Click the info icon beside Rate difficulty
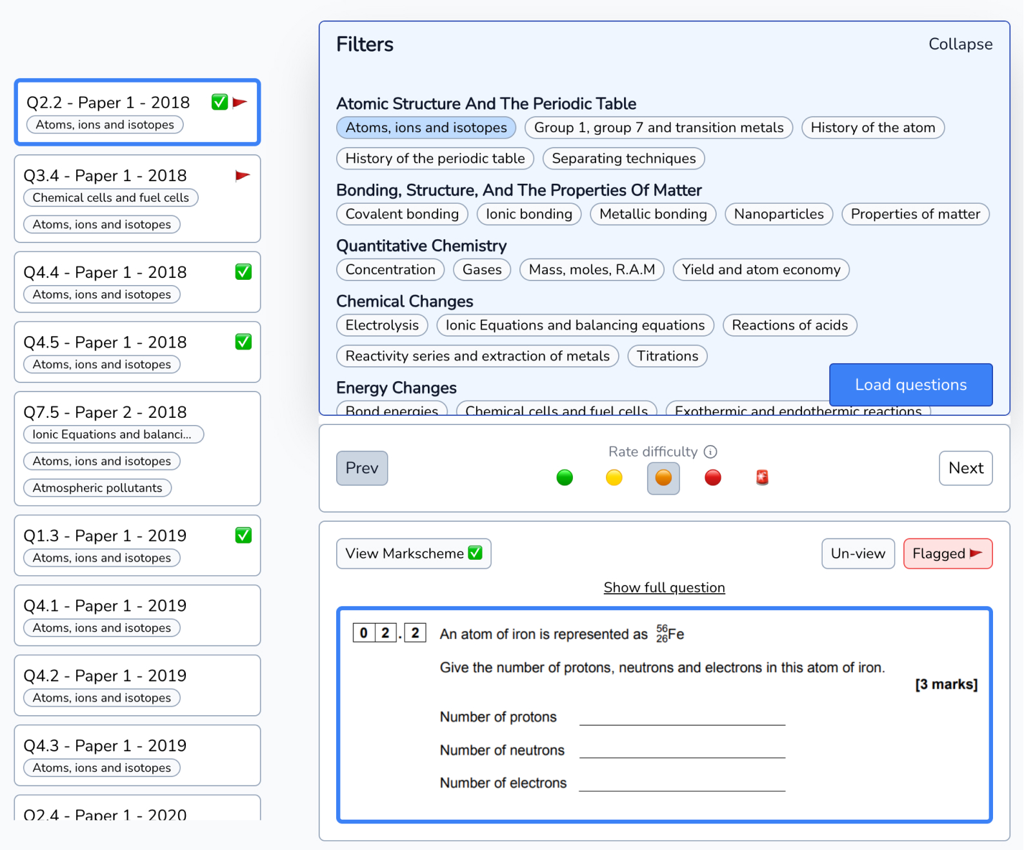Screen dimensions: 1024x850 click(x=710, y=452)
